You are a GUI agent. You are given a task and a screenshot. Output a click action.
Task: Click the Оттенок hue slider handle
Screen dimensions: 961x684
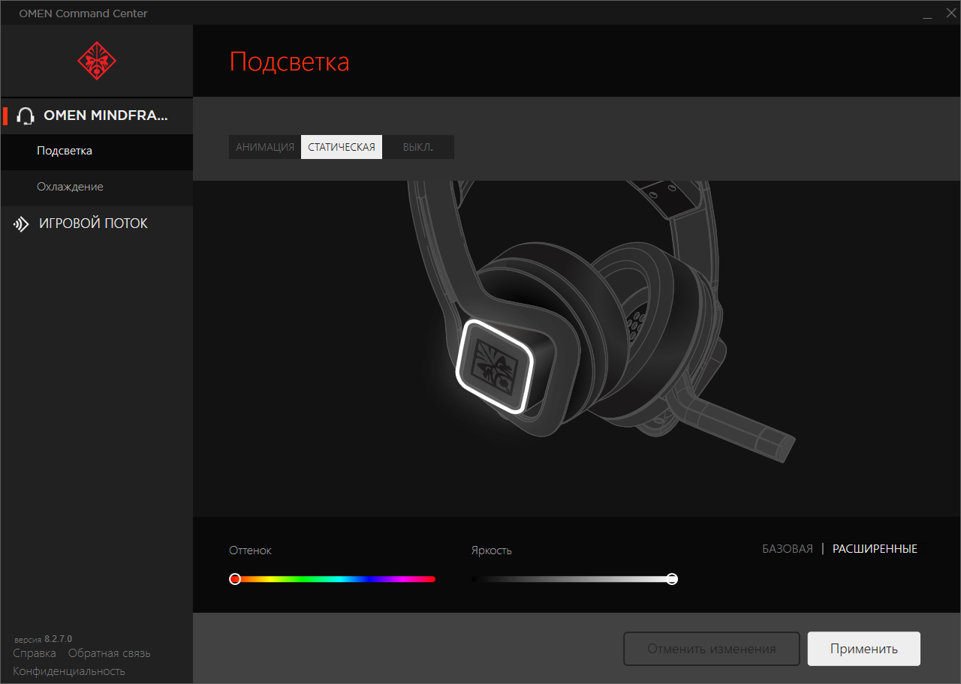tap(235, 579)
